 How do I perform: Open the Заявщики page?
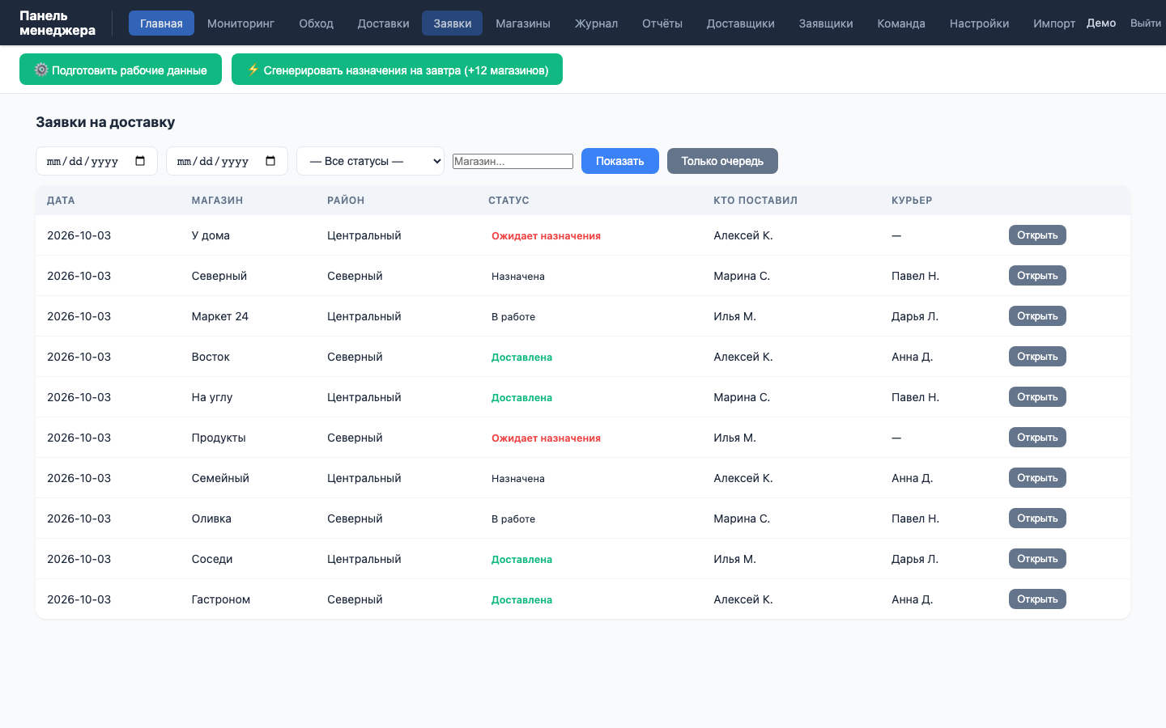coord(826,23)
